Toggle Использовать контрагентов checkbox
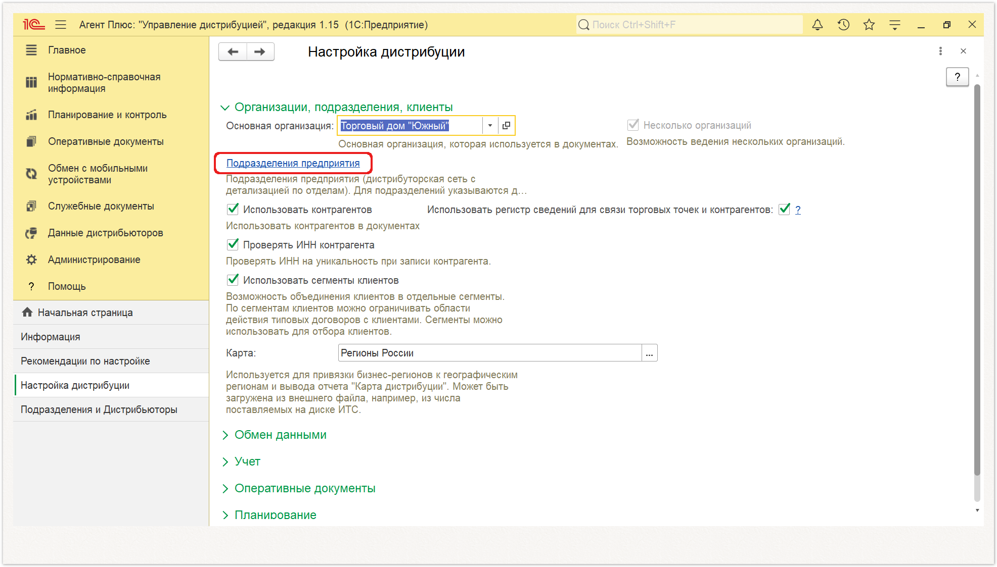 click(x=233, y=209)
